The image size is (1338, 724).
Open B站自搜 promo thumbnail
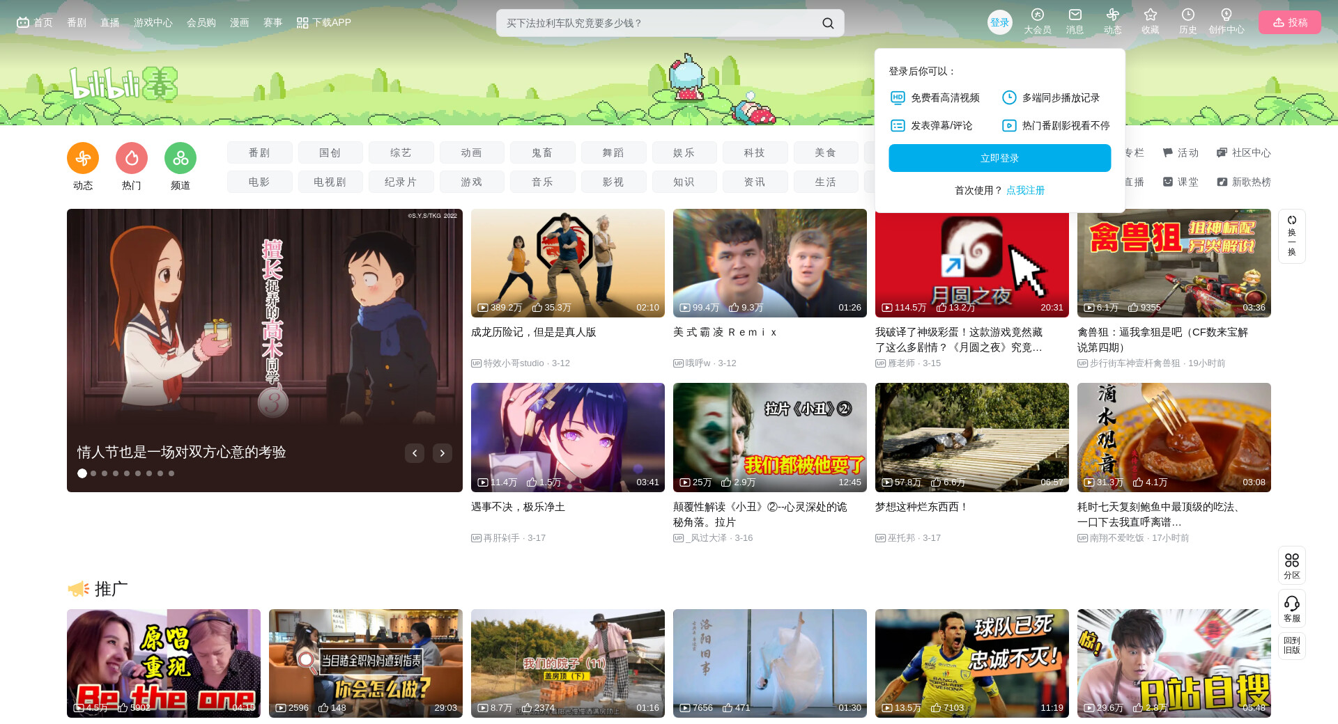click(1174, 663)
